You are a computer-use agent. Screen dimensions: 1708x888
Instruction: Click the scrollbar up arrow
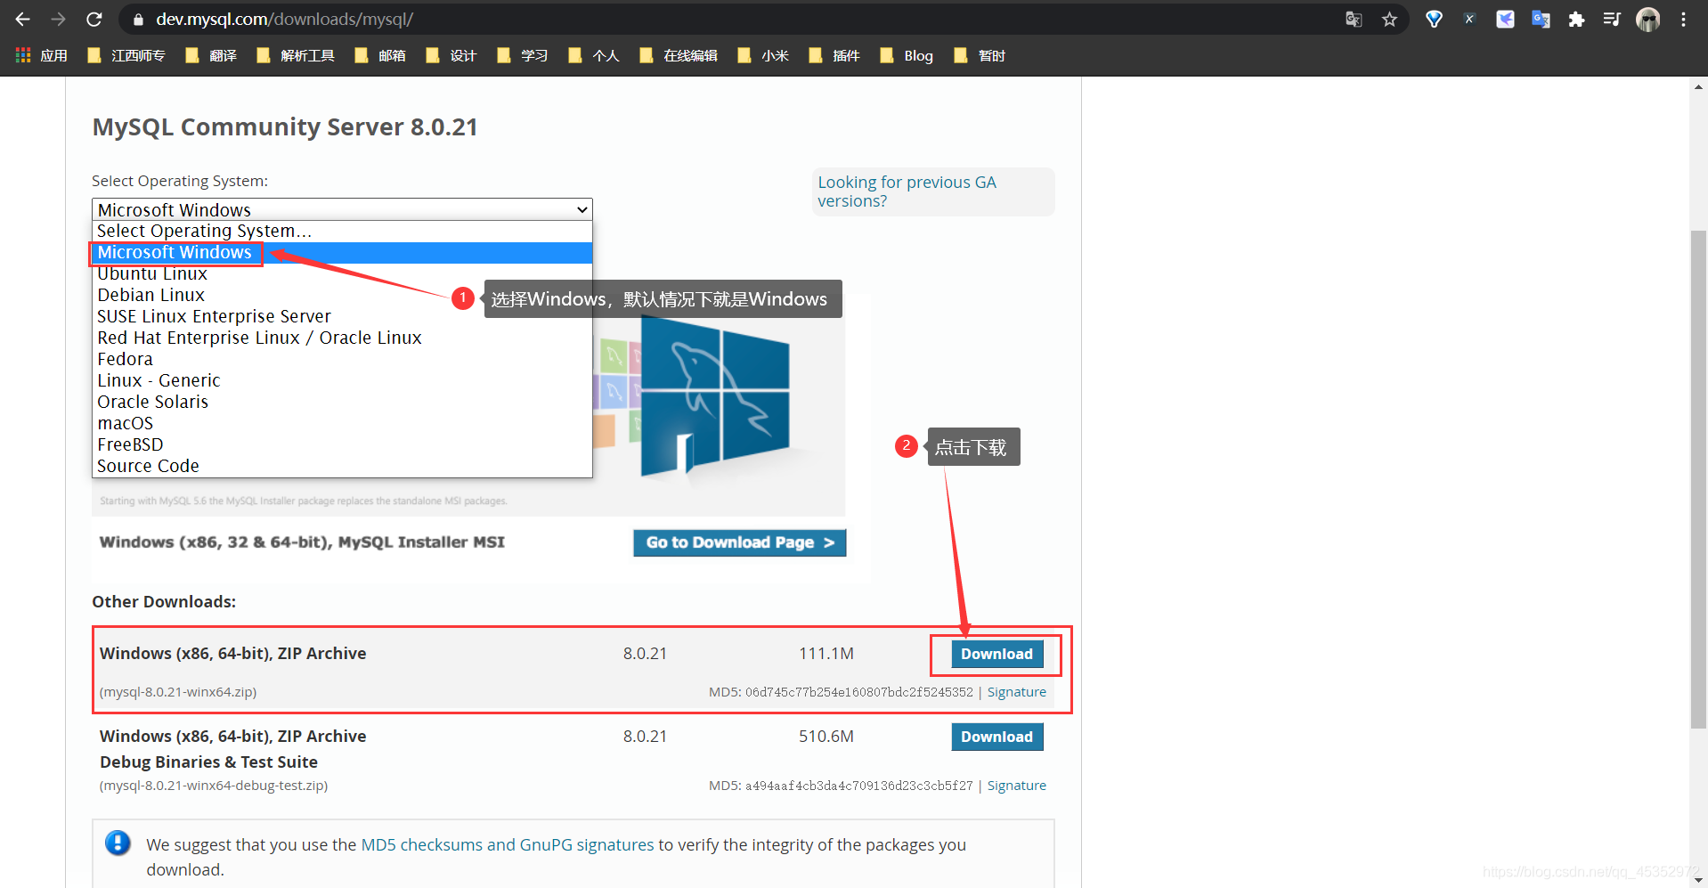1698,86
